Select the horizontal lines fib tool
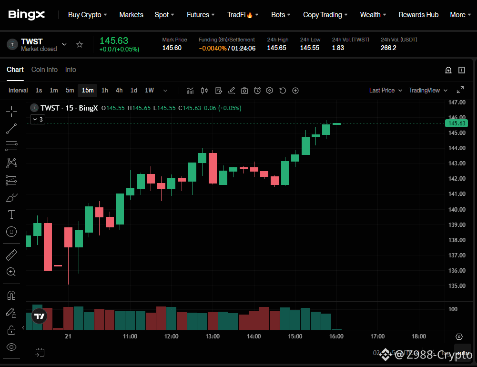The height and width of the screenshot is (367, 477). (11, 146)
